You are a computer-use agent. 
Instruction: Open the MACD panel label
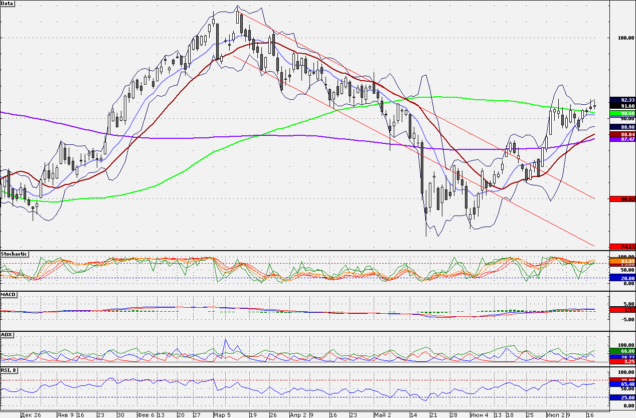pos(8,294)
